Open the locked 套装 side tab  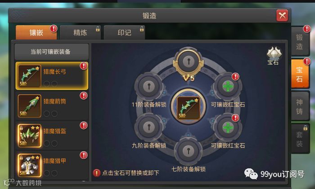(300, 139)
